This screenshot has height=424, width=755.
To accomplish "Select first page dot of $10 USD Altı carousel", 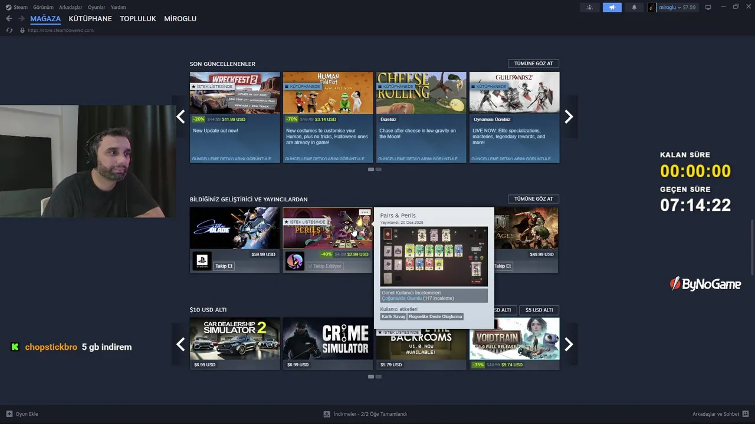I will [371, 376].
